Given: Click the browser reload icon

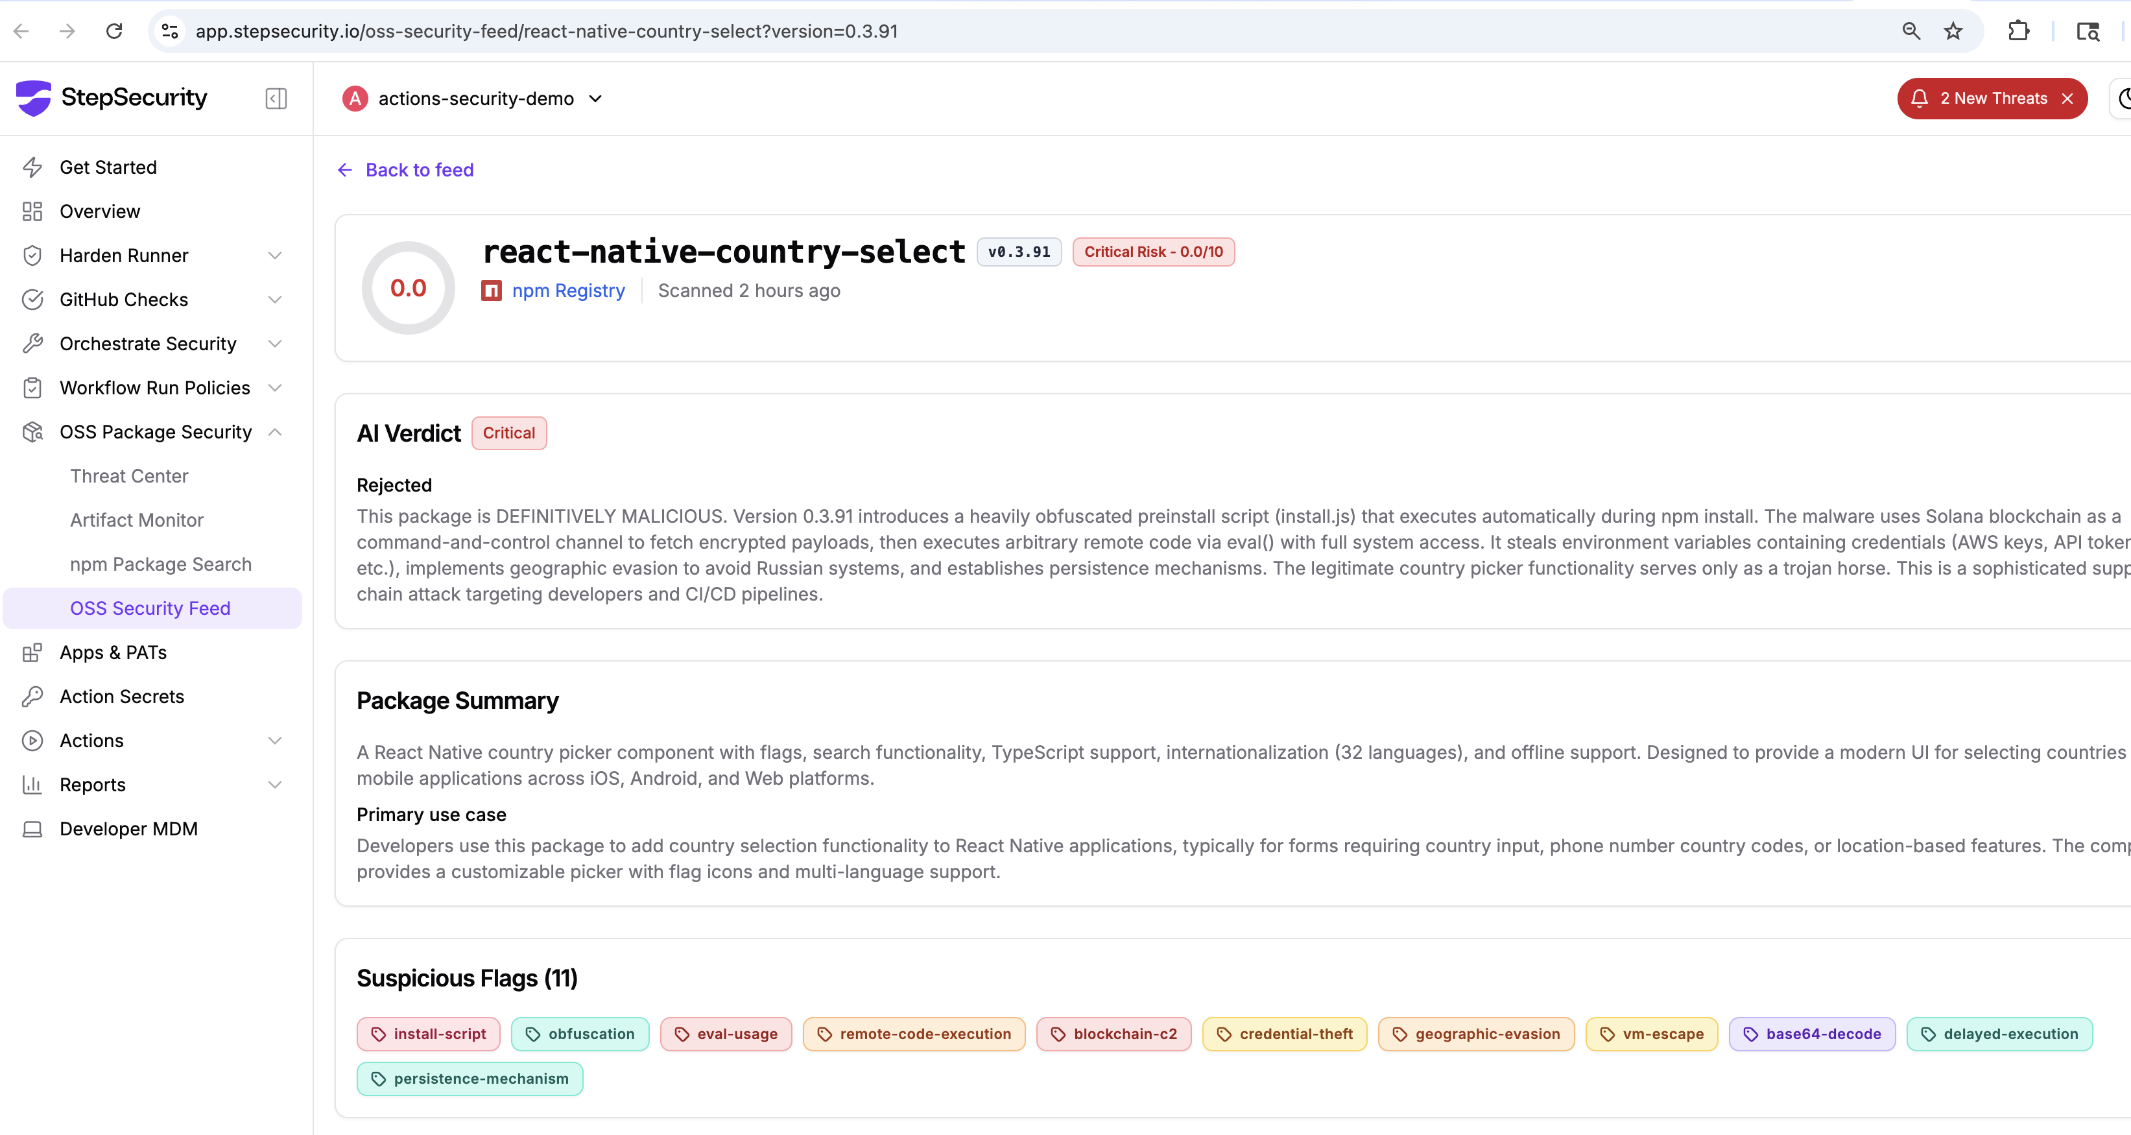Looking at the screenshot, I should click(114, 31).
